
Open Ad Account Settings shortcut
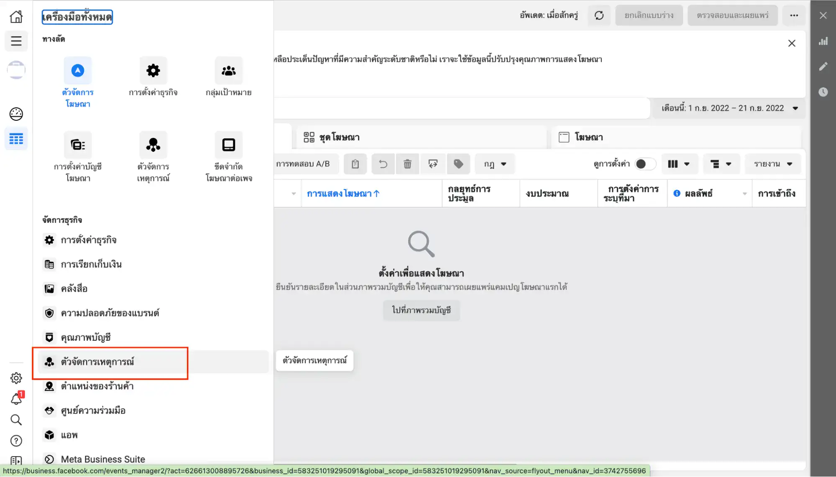tap(78, 145)
